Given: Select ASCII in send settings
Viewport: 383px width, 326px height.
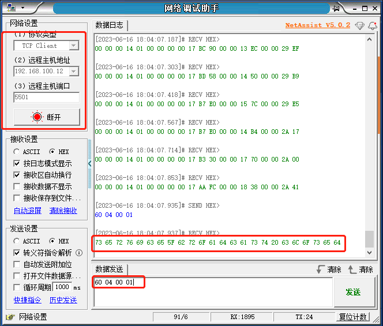Looking at the screenshot, I should pyautogui.click(x=27, y=241).
